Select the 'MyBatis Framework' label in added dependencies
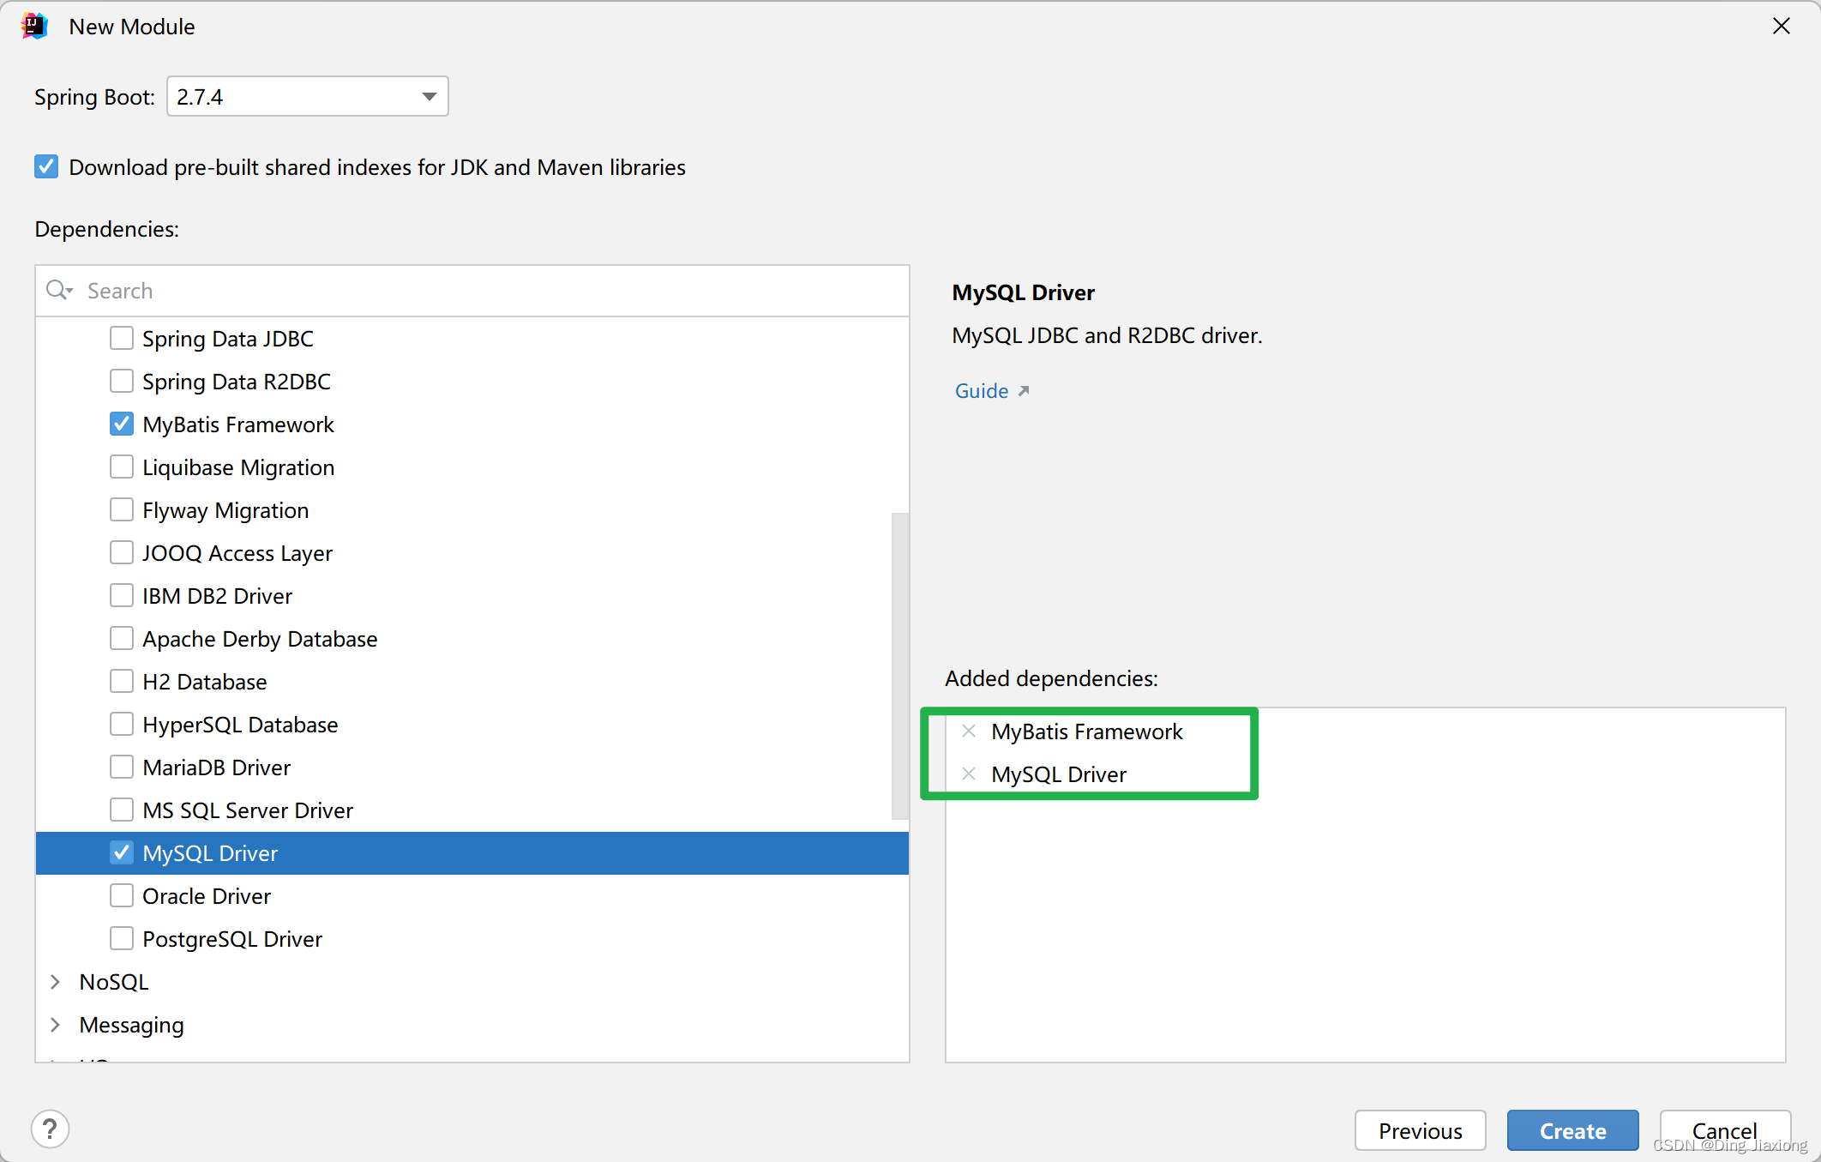Image resolution: width=1821 pixels, height=1162 pixels. click(1087, 732)
